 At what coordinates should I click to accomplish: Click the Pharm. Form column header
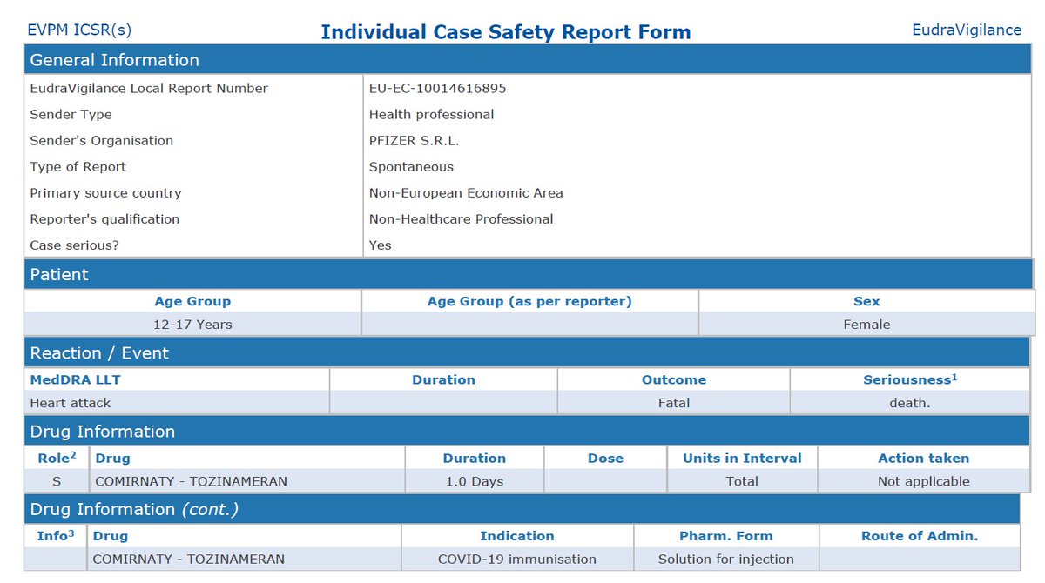click(725, 536)
